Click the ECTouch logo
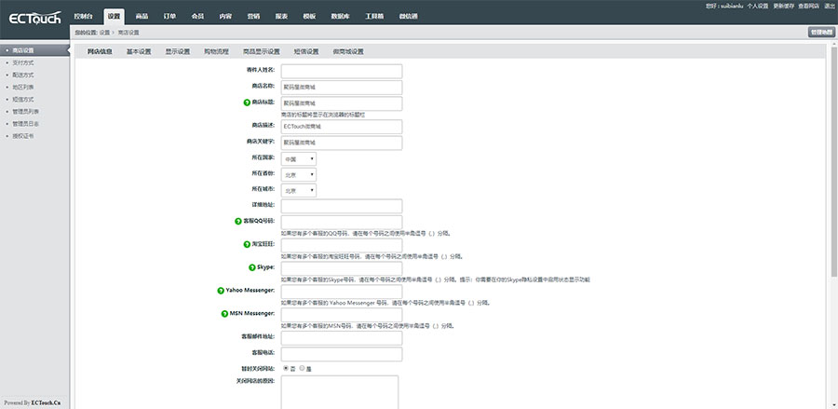Image resolution: width=838 pixels, height=409 pixels. [x=34, y=19]
